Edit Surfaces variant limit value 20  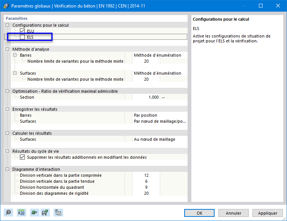click(146, 79)
